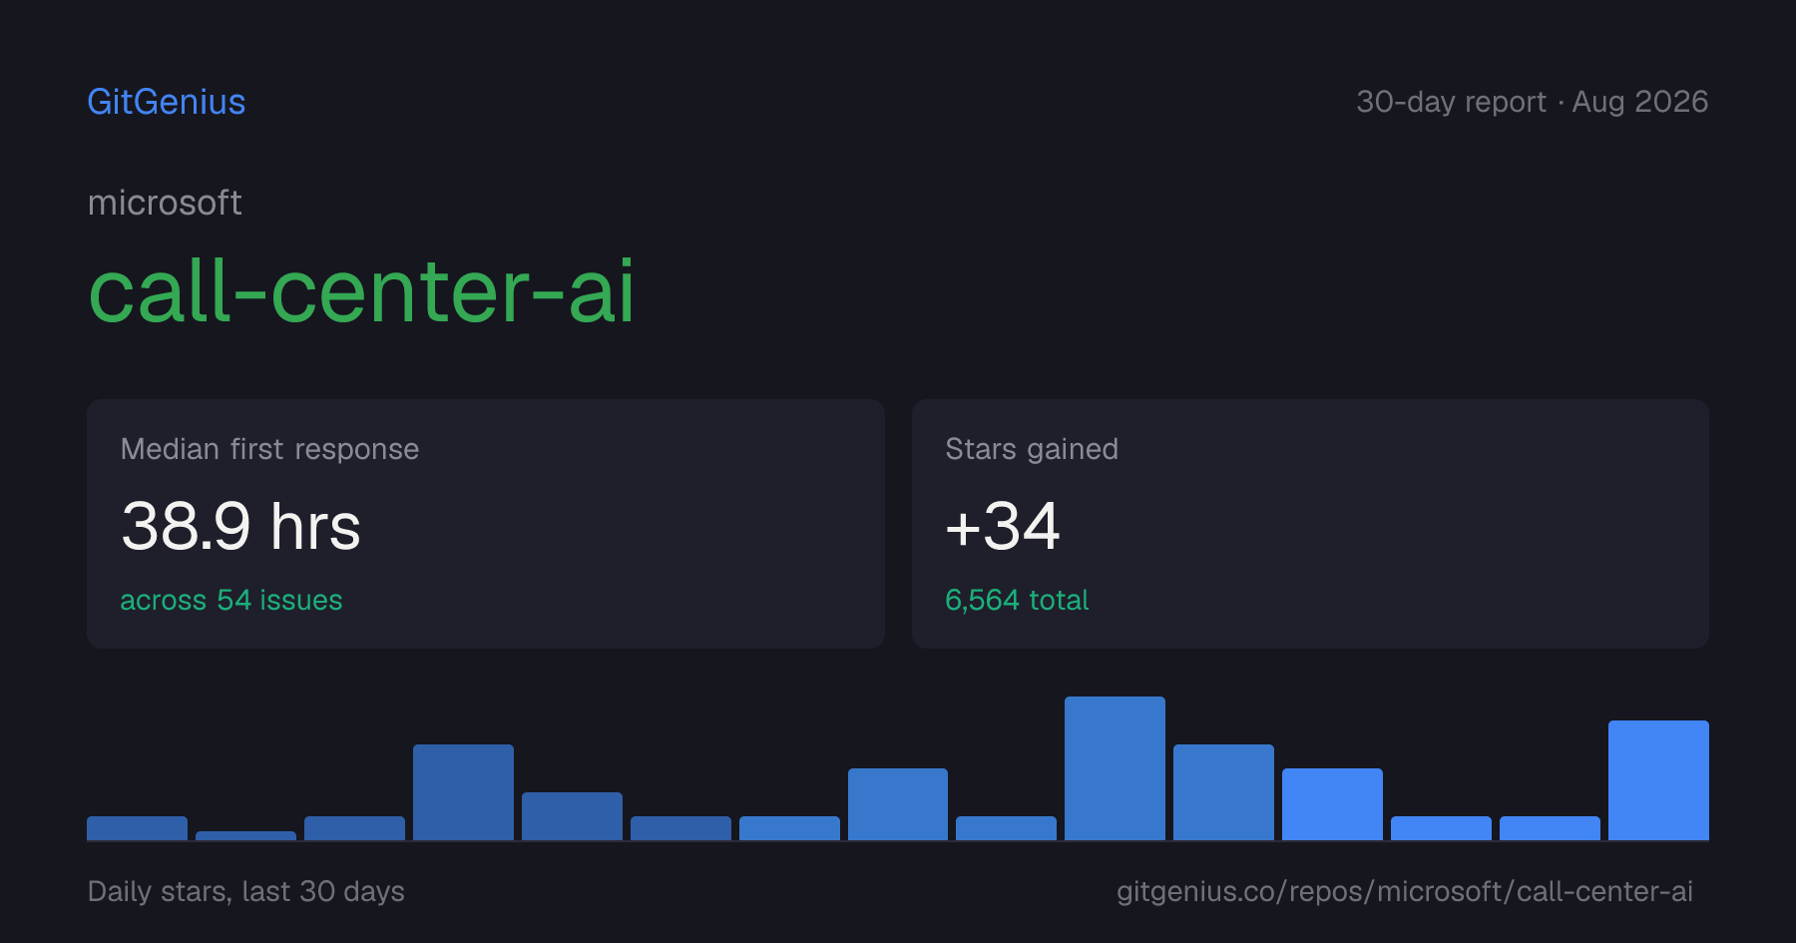This screenshot has width=1796, height=943.
Task: Select the "+34" stars value
Action: coord(1003,526)
